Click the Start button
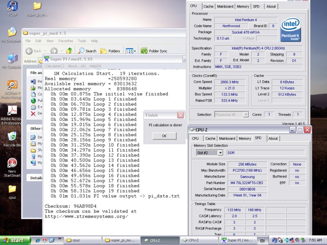The width and height of the screenshot is (327, 245). 15,240
